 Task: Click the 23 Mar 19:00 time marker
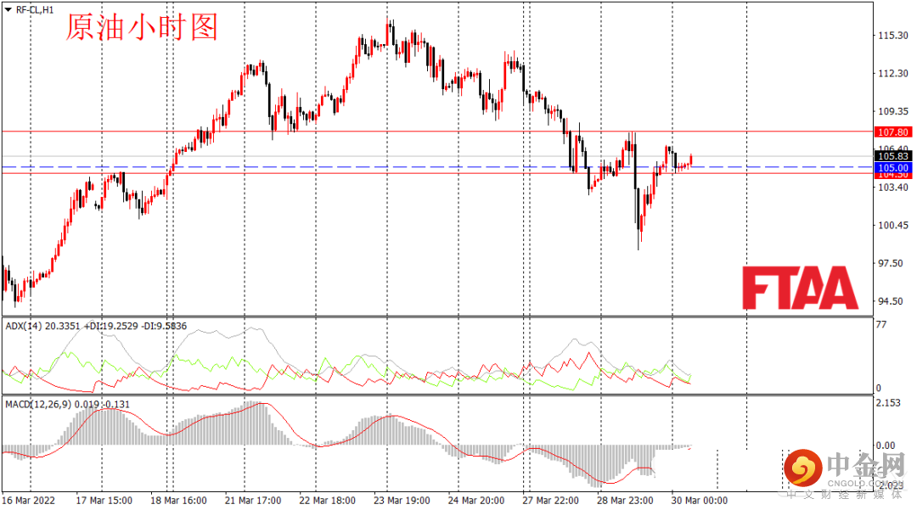point(402,501)
